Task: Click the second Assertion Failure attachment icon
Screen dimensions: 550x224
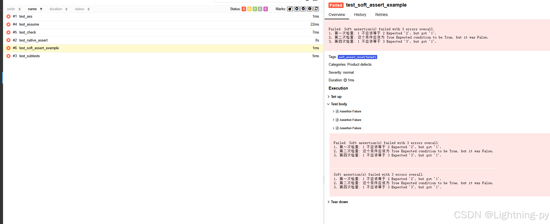Action: (337, 120)
